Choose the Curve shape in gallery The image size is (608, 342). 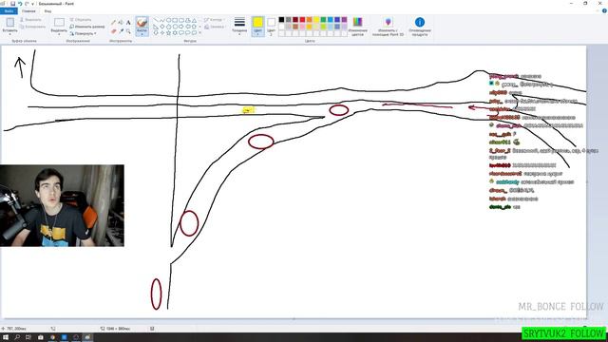(162, 20)
